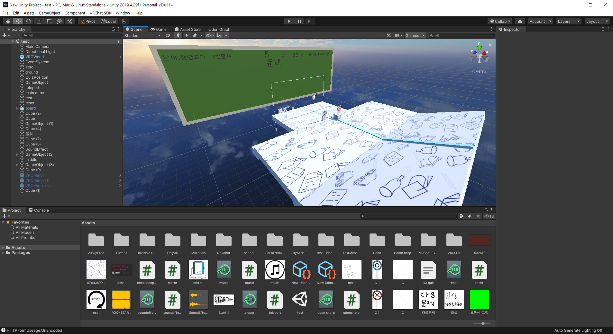Adjust the asset thumbnail size slider
Image resolution: width=613 pixels, height=334 pixels.
coord(482,323)
